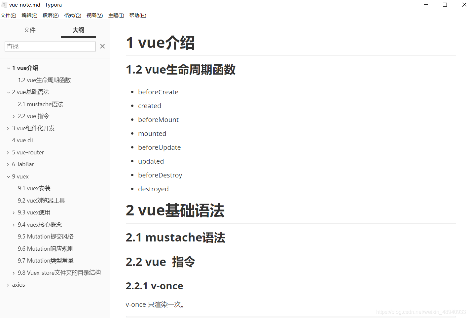Select 9.8 Vuex-store文件夹的目录结构 in outline
The width and height of the screenshot is (469, 318).
click(x=59, y=273)
